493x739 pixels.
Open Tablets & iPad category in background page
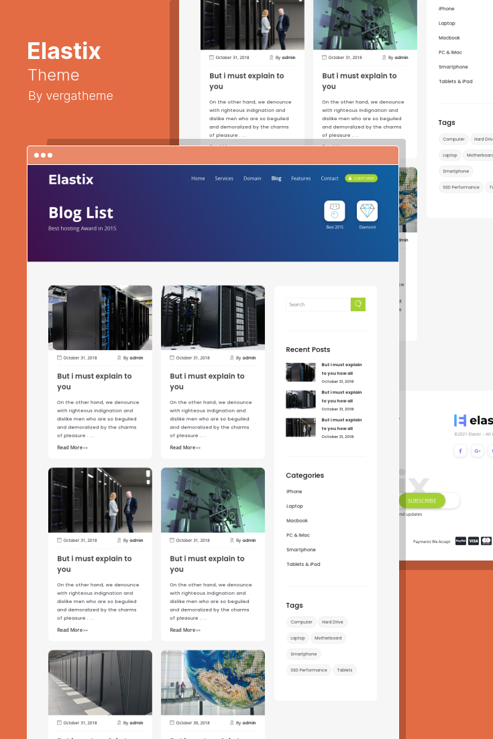(455, 82)
